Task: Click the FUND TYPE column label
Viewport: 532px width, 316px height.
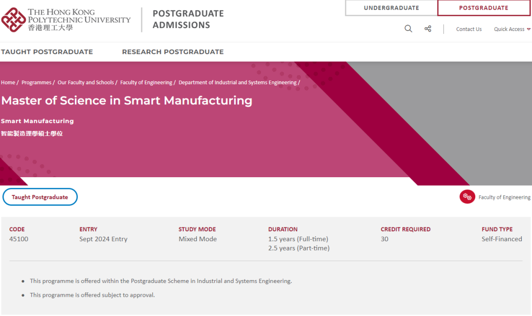Action: click(497, 229)
